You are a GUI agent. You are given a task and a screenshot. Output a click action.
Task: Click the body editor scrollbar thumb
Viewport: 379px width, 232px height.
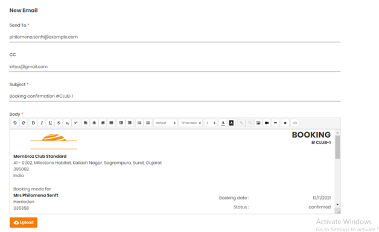tap(337, 147)
